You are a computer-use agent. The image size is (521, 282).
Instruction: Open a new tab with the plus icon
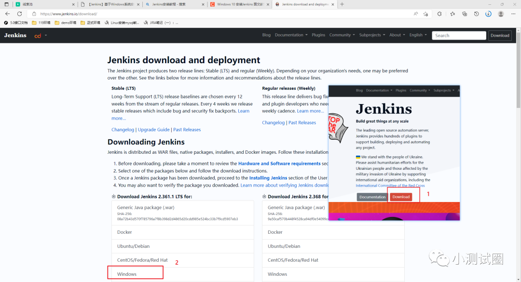pyautogui.click(x=342, y=4)
